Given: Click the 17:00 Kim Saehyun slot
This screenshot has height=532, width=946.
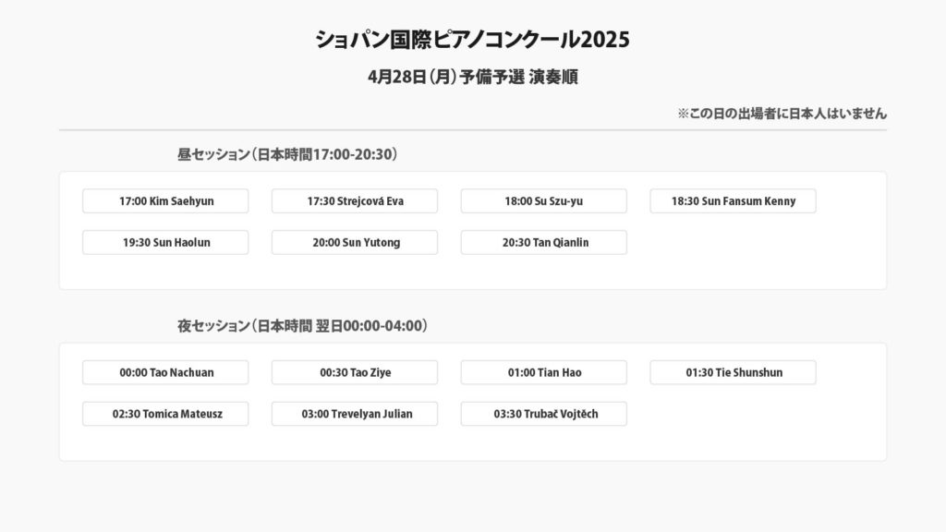Looking at the screenshot, I should [165, 201].
